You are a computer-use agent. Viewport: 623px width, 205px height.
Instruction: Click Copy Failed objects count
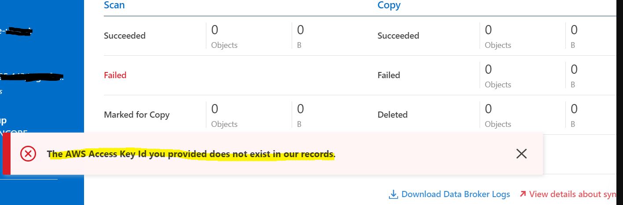pos(488,70)
